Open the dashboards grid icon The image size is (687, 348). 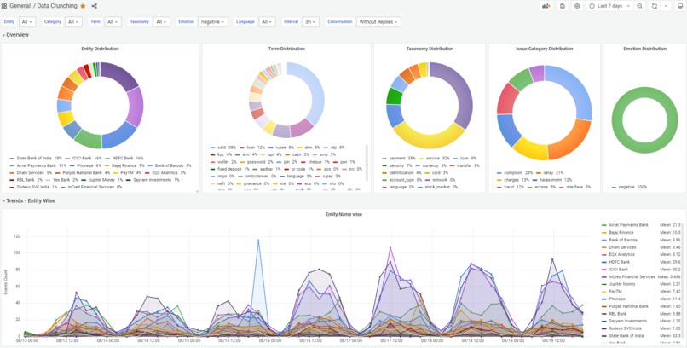(4, 6)
